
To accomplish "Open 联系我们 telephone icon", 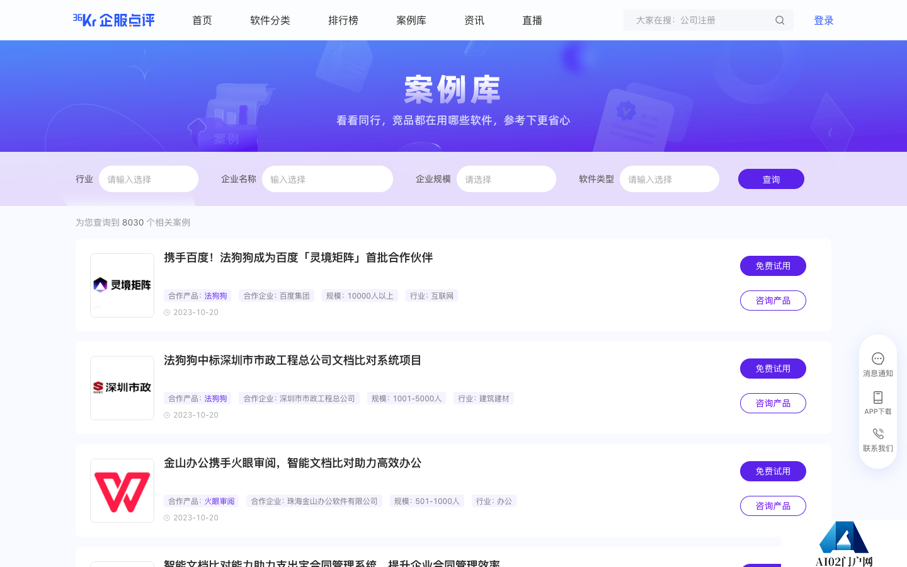I will [878, 434].
